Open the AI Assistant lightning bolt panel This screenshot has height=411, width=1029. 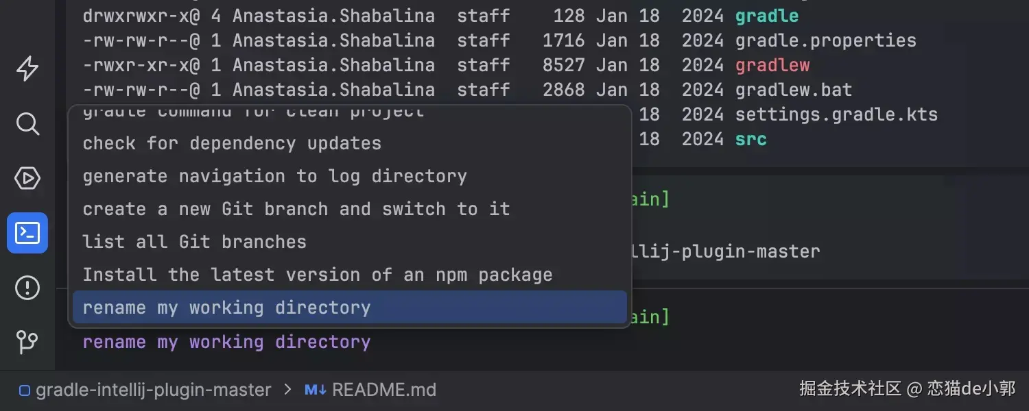click(x=27, y=68)
